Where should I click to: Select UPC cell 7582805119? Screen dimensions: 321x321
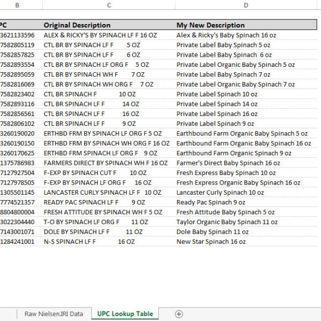21,45
